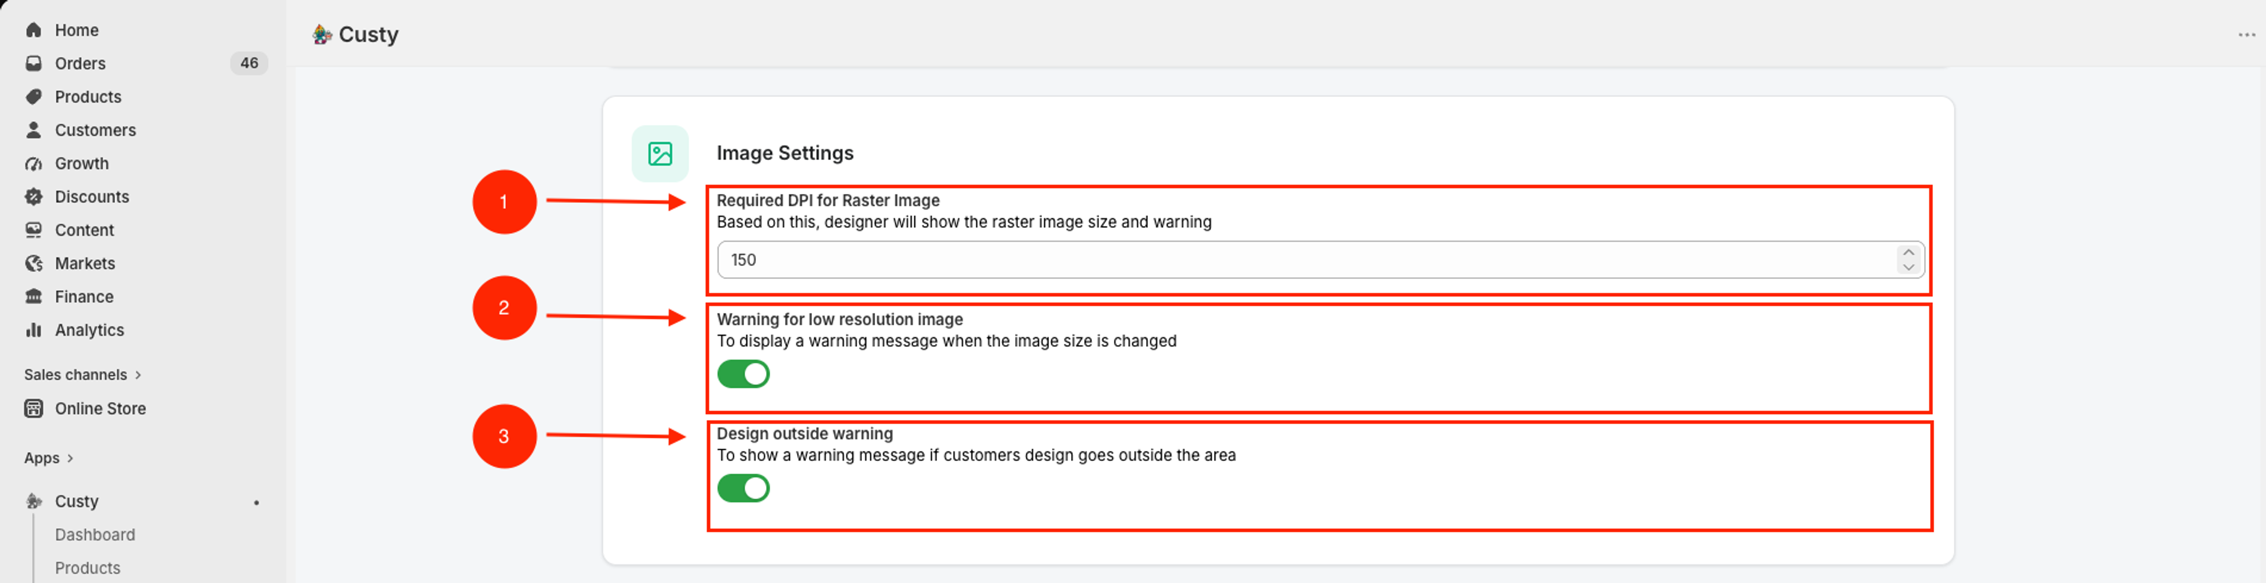This screenshot has height=583, width=2266.
Task: Click the Home icon in sidebar
Action: coord(33,30)
